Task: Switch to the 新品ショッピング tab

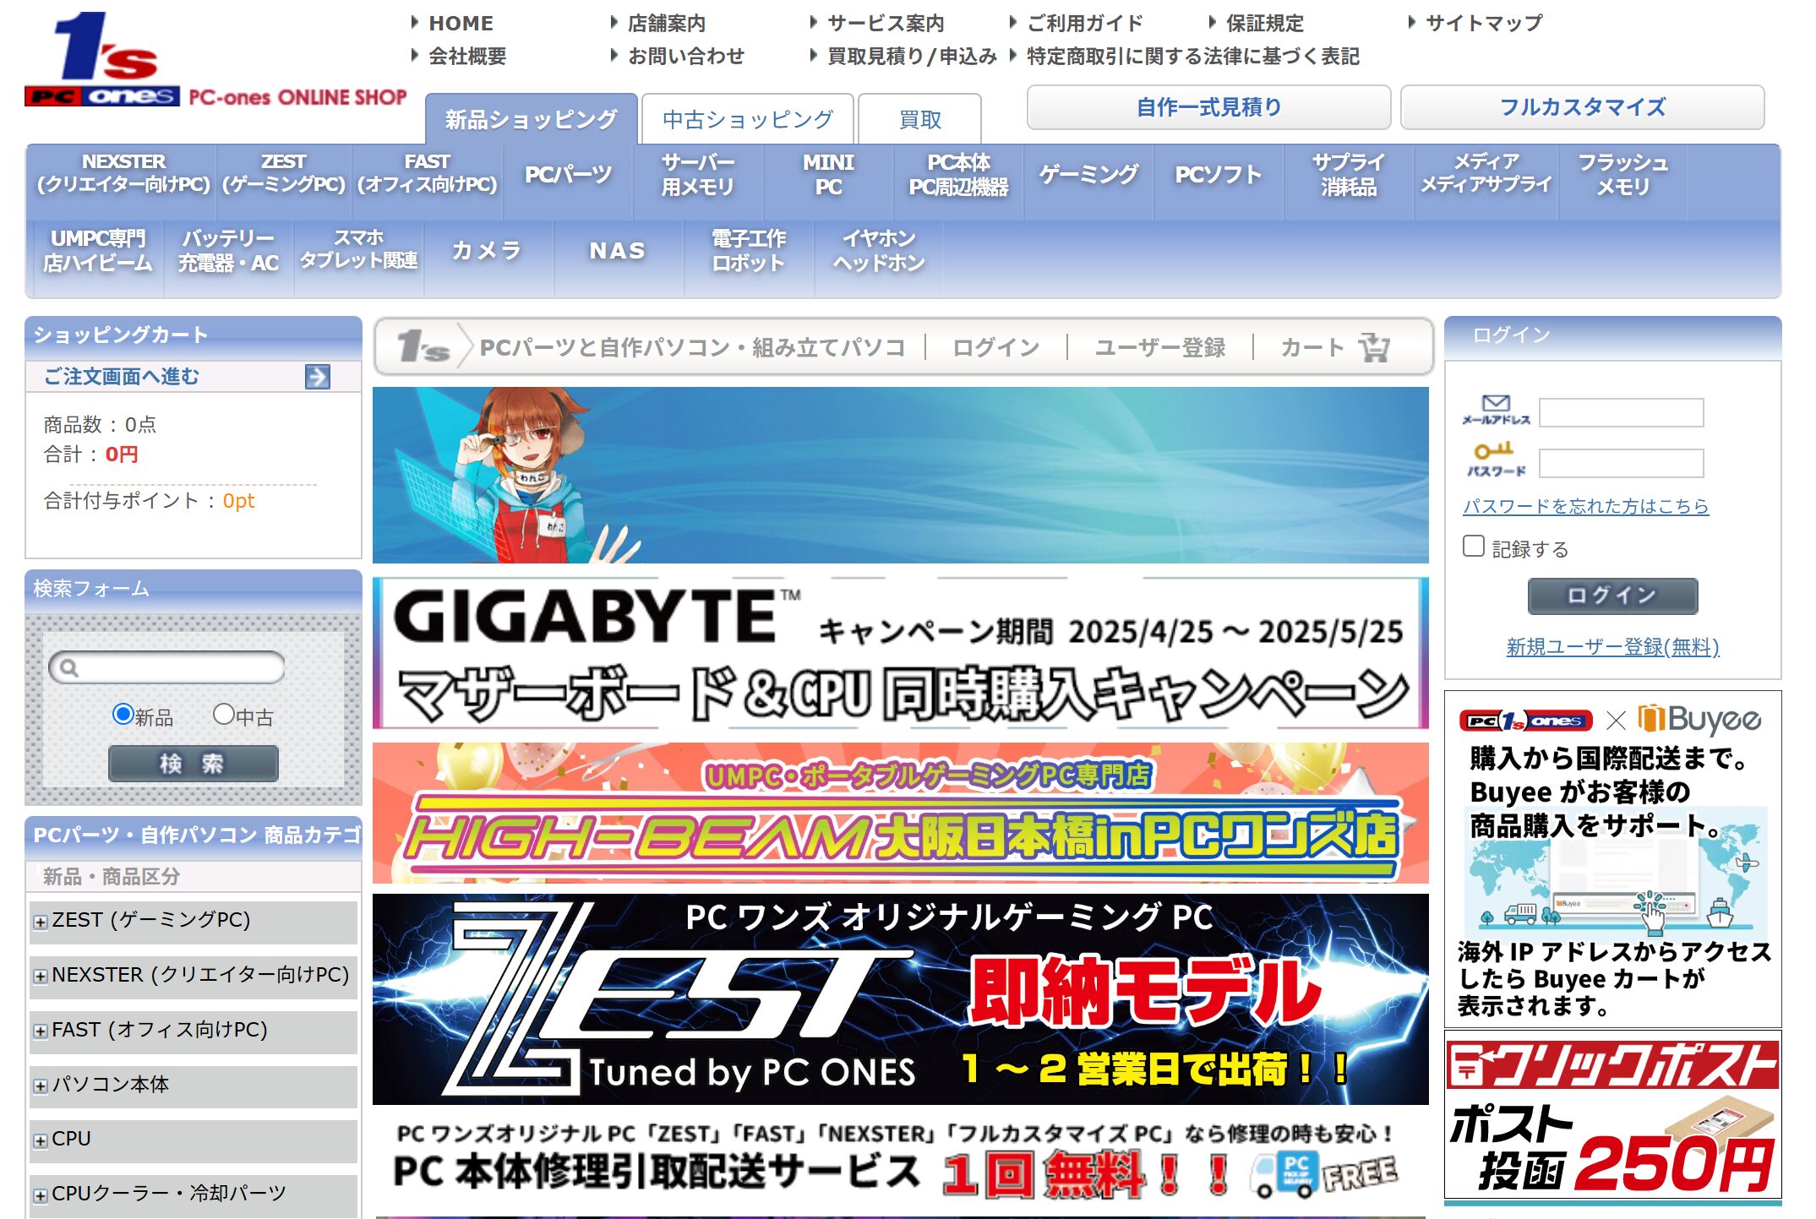Action: (x=531, y=119)
